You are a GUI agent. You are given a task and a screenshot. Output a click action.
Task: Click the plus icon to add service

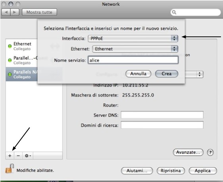[x=10, y=156]
